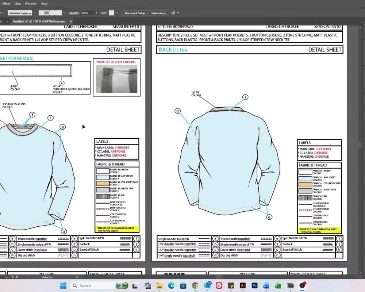Click the brush definition preview box
The width and height of the screenshot is (365, 292).
[50, 13]
